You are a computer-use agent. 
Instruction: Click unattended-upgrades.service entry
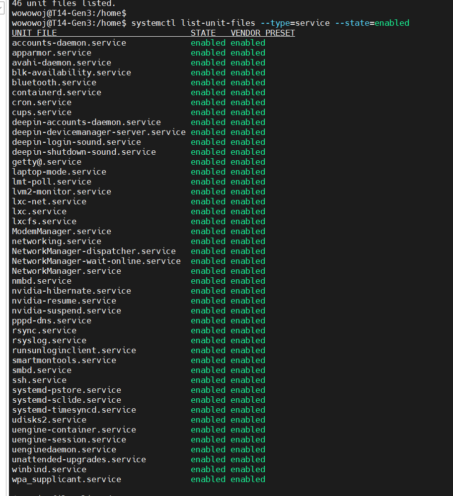coord(79,459)
